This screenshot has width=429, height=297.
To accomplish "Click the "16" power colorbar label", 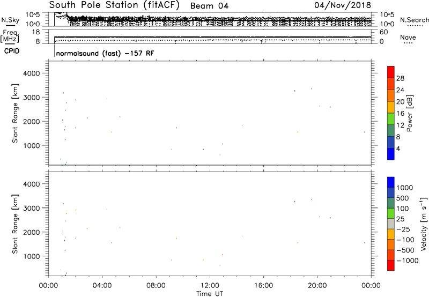I will (x=400, y=114).
